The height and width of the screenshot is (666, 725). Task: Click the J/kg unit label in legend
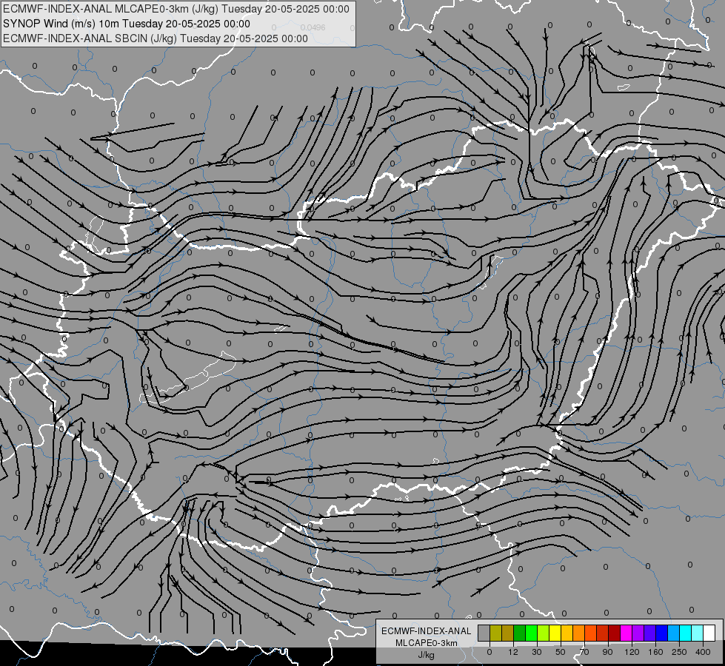coord(426,655)
